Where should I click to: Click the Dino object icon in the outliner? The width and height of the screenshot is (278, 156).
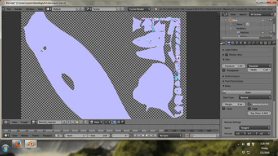point(230,20)
